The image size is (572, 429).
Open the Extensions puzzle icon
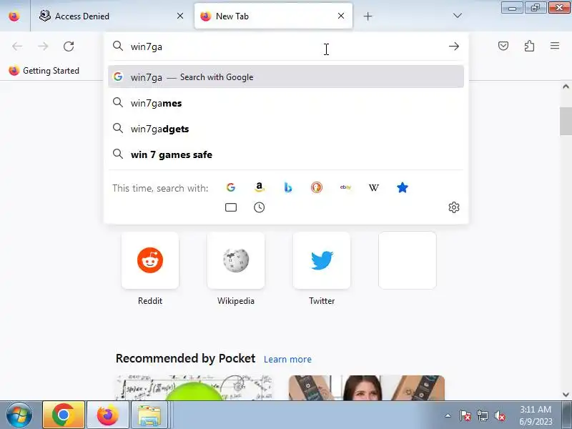[x=529, y=46]
